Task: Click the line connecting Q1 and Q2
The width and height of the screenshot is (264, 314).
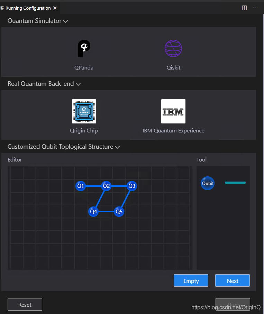Action: [93, 186]
